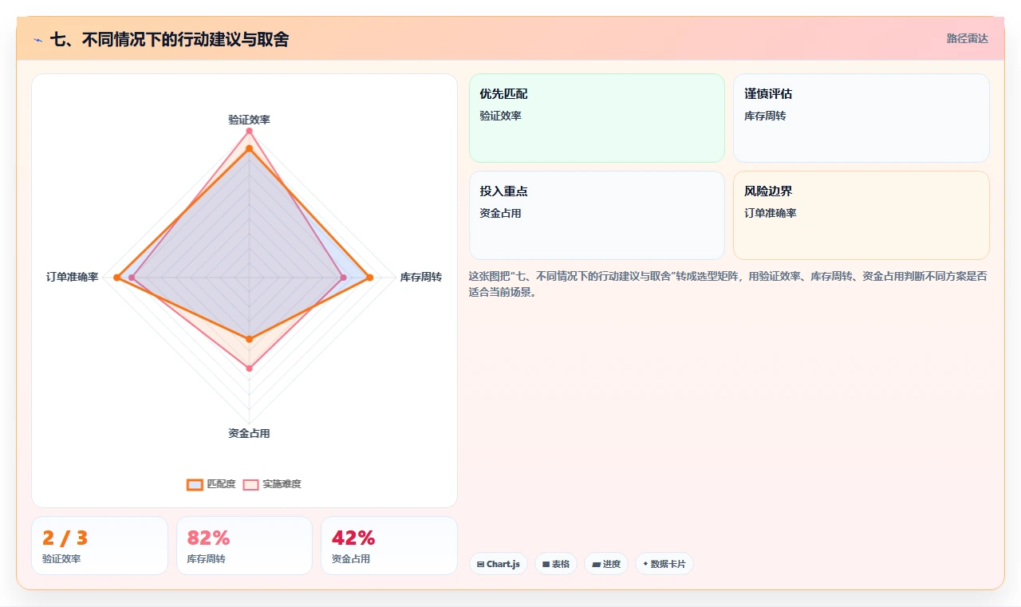1021x607 pixels.
Task: Click the 82% stat value
Action: click(x=208, y=538)
